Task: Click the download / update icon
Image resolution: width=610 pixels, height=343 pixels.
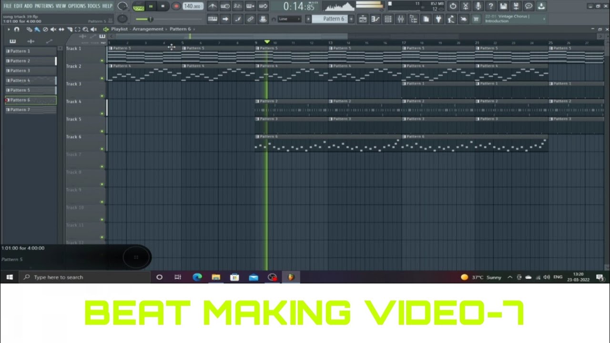Action: click(x=541, y=6)
